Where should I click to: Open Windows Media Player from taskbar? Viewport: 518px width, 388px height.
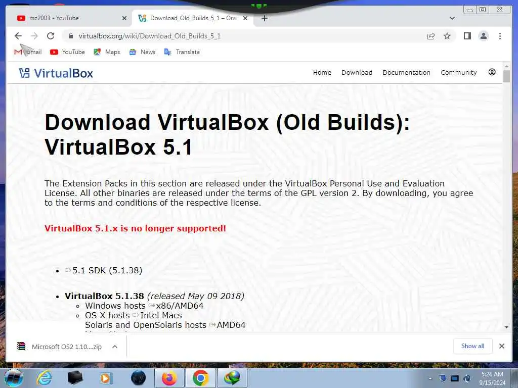coord(106,378)
